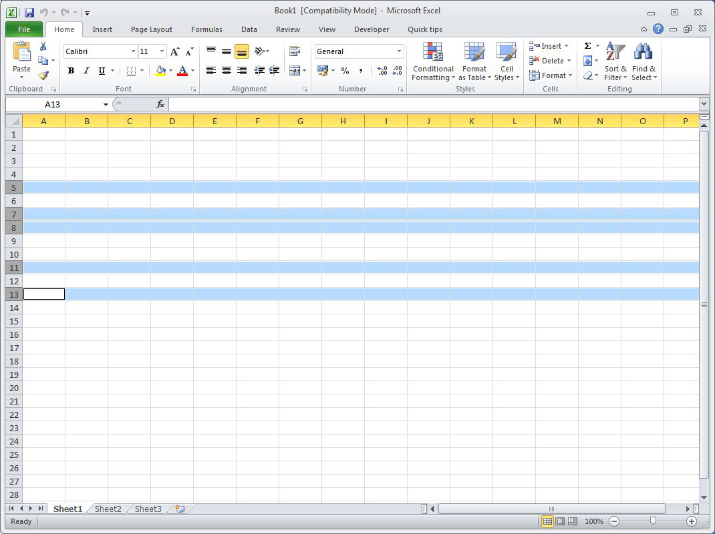Click the Merge and Center icon
Image resolution: width=715 pixels, height=534 pixels.
coord(295,71)
